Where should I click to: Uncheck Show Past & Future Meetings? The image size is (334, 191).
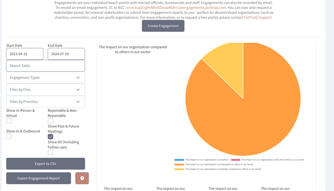(51, 136)
